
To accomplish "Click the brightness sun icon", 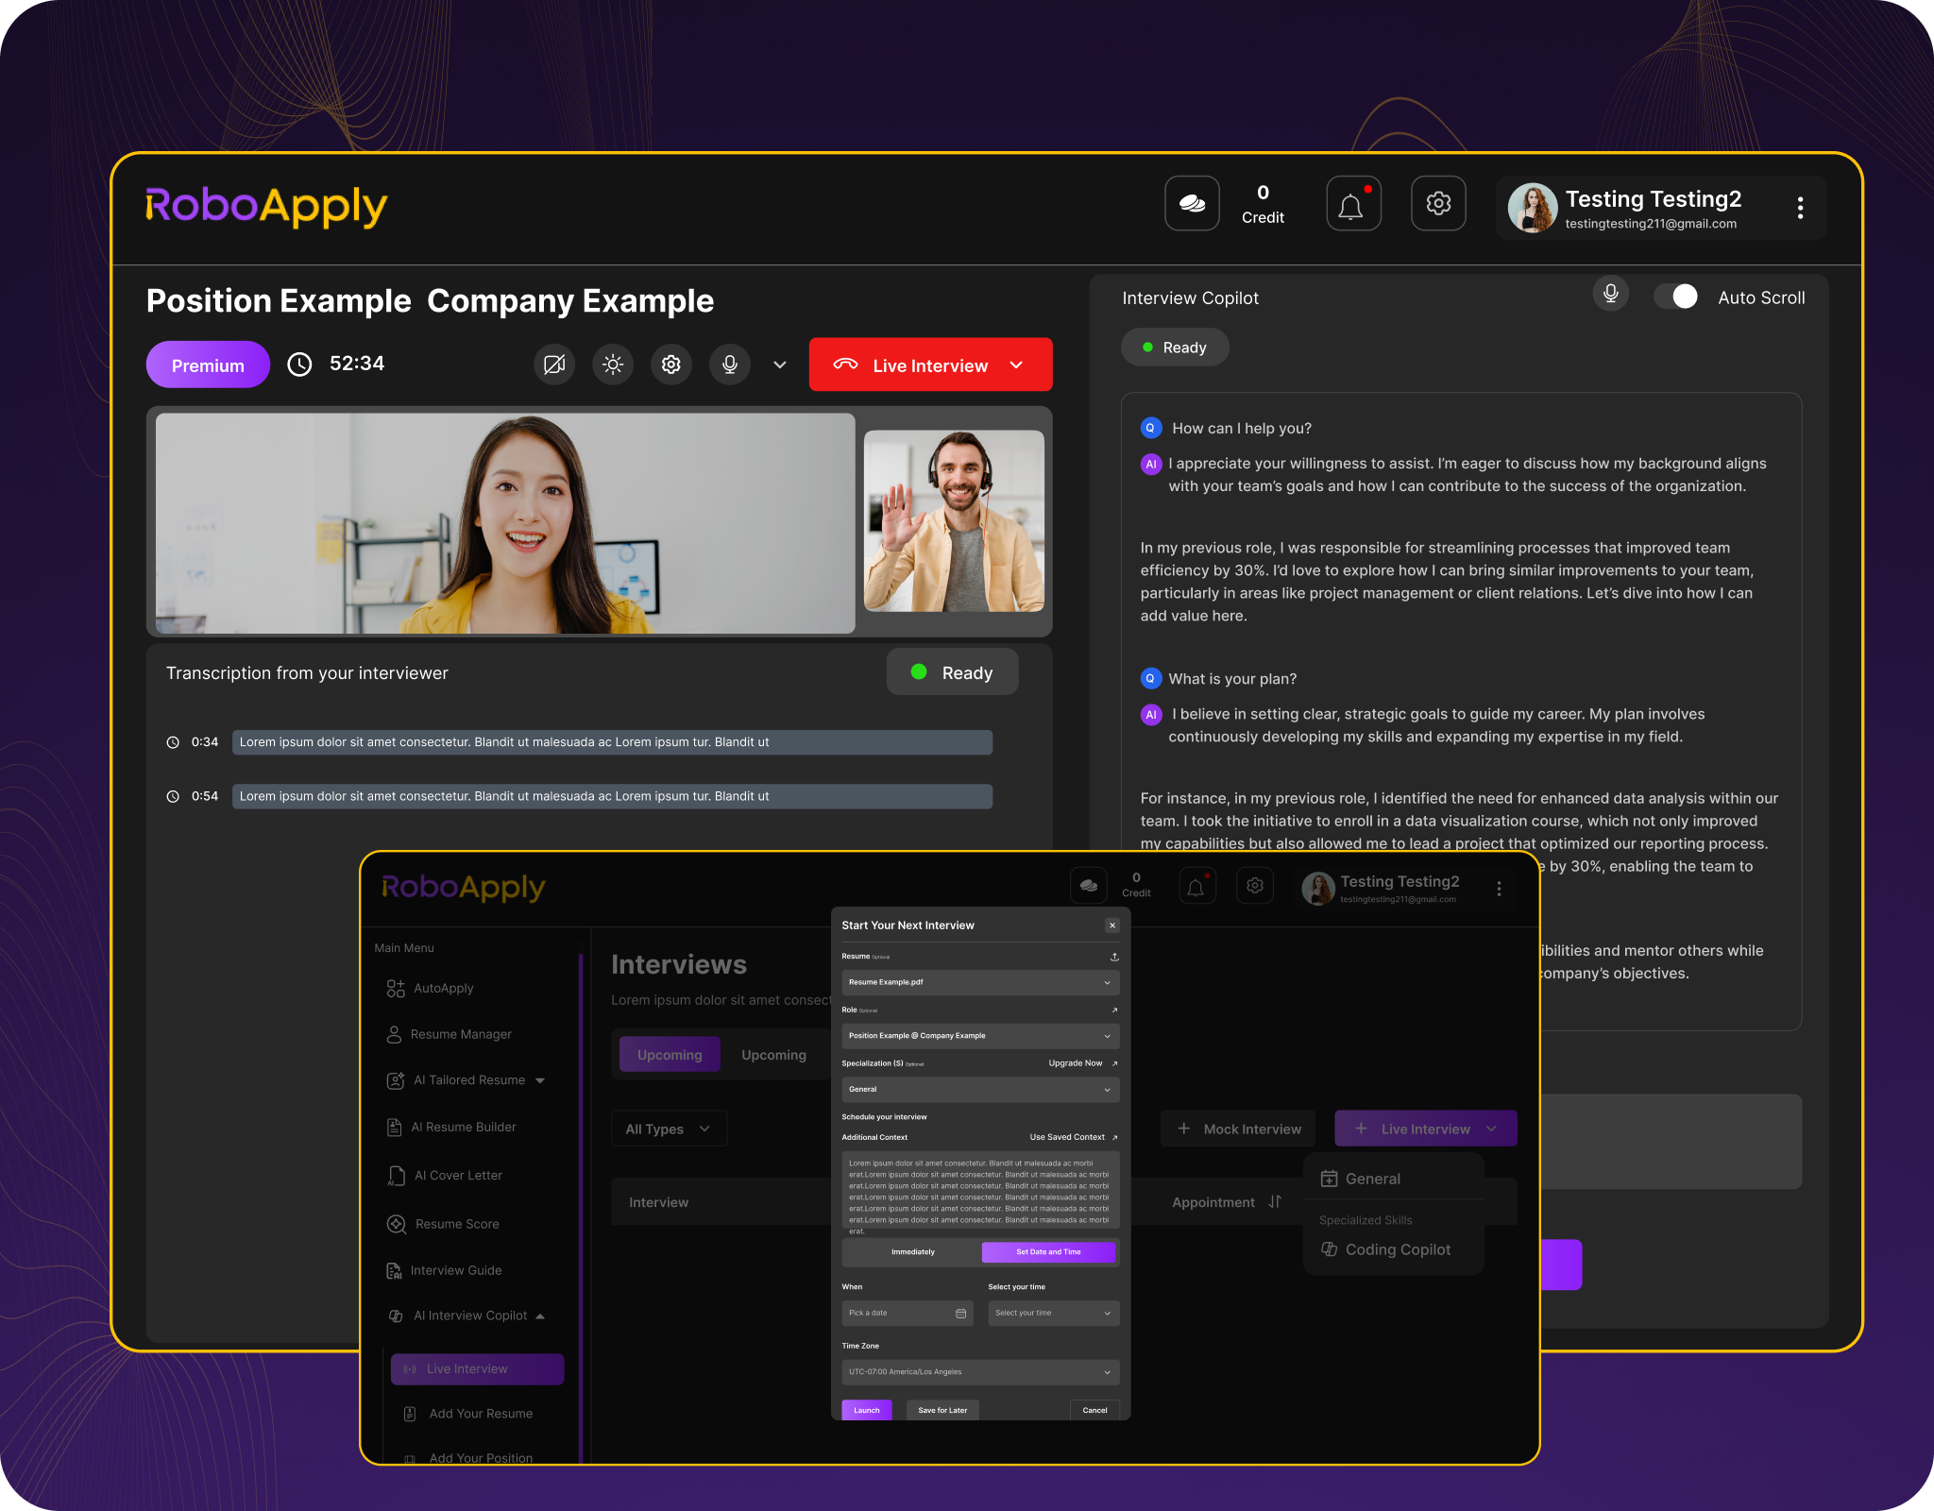I will (x=613, y=365).
